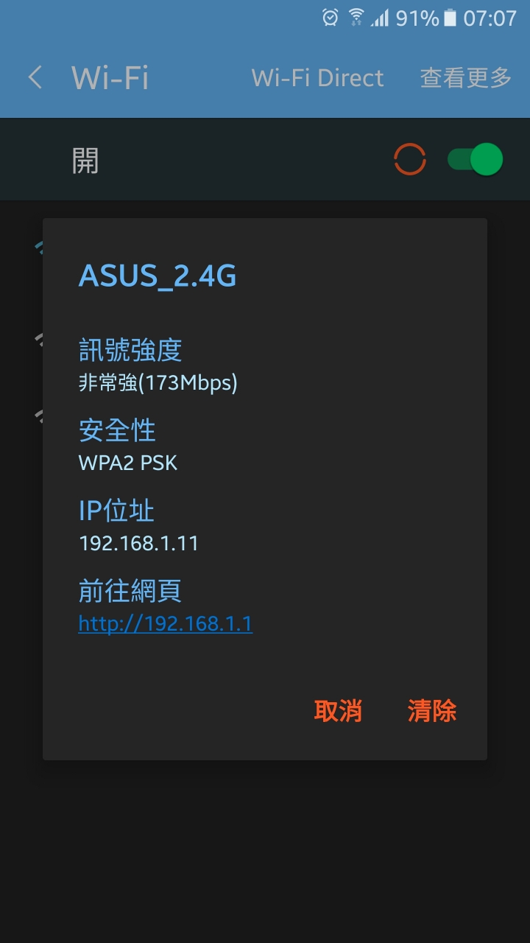Tap the ASUS_2.4G network title
530x943 pixels.
[158, 276]
